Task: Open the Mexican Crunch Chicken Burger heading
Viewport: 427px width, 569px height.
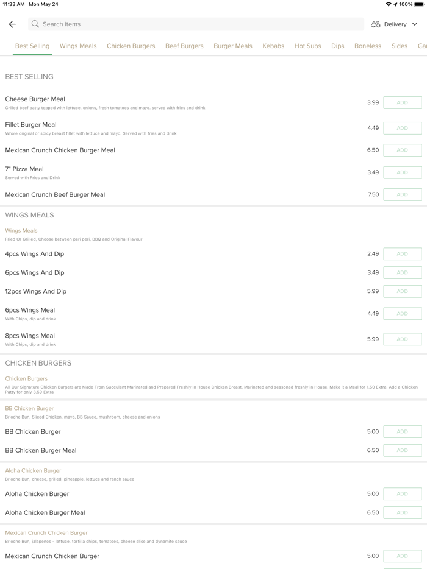Action: (46, 533)
